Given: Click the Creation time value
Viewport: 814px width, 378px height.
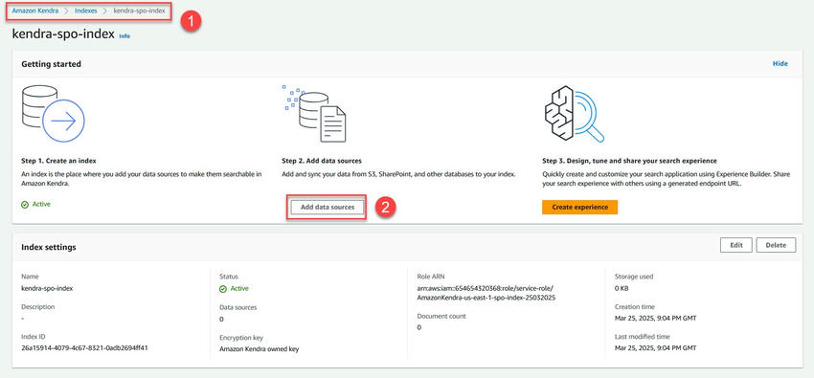Looking at the screenshot, I should click(x=655, y=318).
